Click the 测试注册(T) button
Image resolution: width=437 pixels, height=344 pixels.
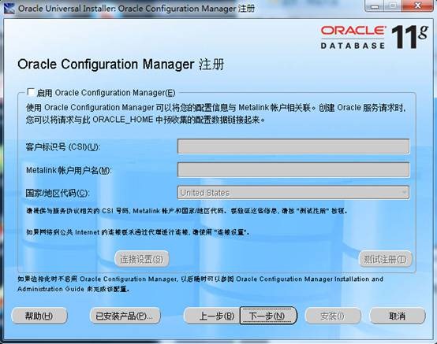385,259
